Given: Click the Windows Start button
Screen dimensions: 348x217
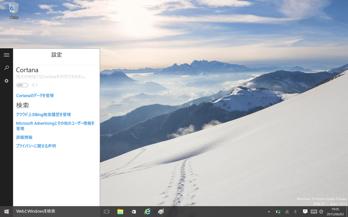Looking at the screenshot, I should [x=7, y=212].
